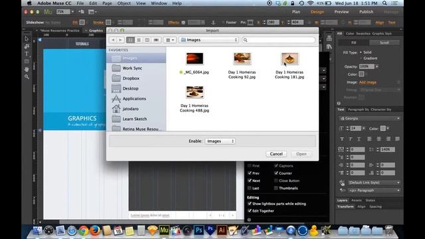Click Cancel in the Import dialog
425x239 pixels.
[276, 154]
